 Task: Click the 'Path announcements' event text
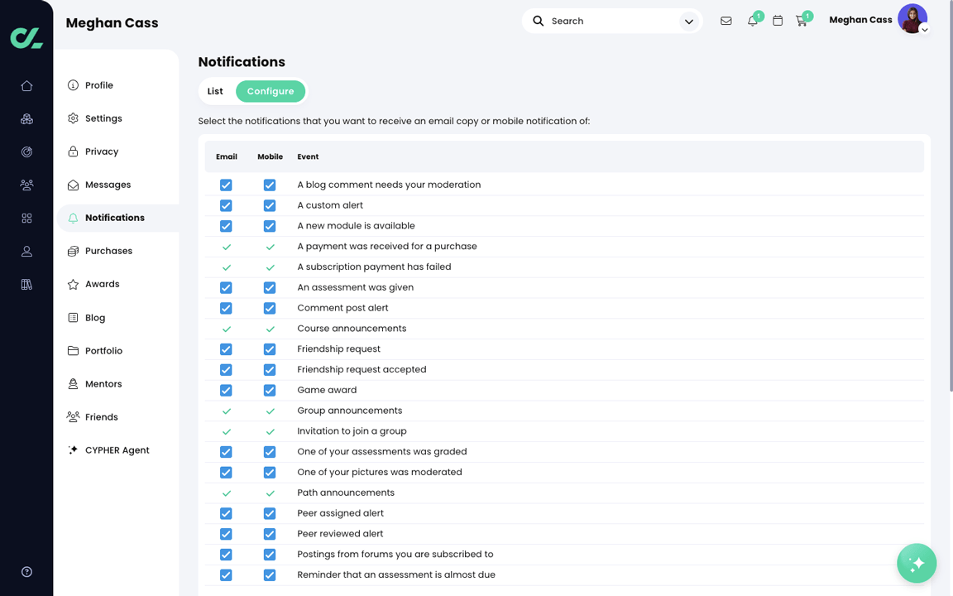click(345, 493)
